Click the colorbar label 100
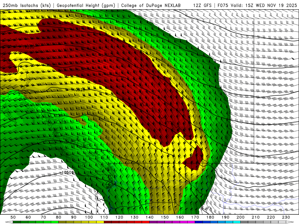Screen dimensions: 299x224 pos(89,217)
